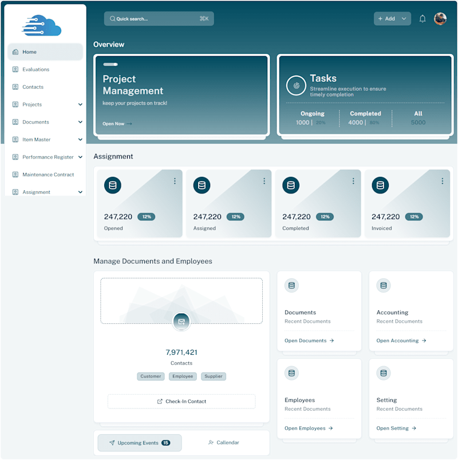Click the Documents sidebar icon
The width and height of the screenshot is (458, 460).
point(15,122)
